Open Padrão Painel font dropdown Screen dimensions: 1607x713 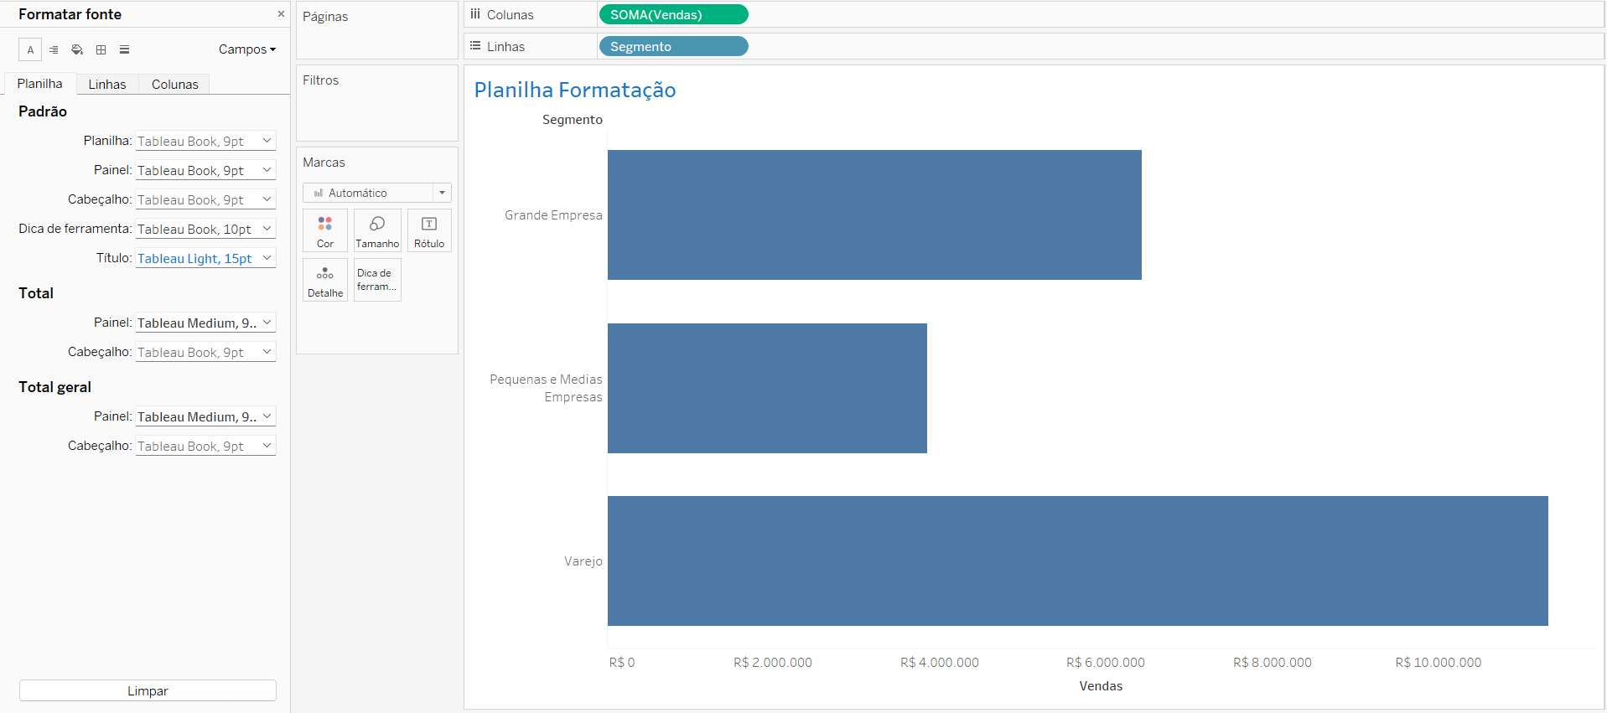pyautogui.click(x=205, y=170)
